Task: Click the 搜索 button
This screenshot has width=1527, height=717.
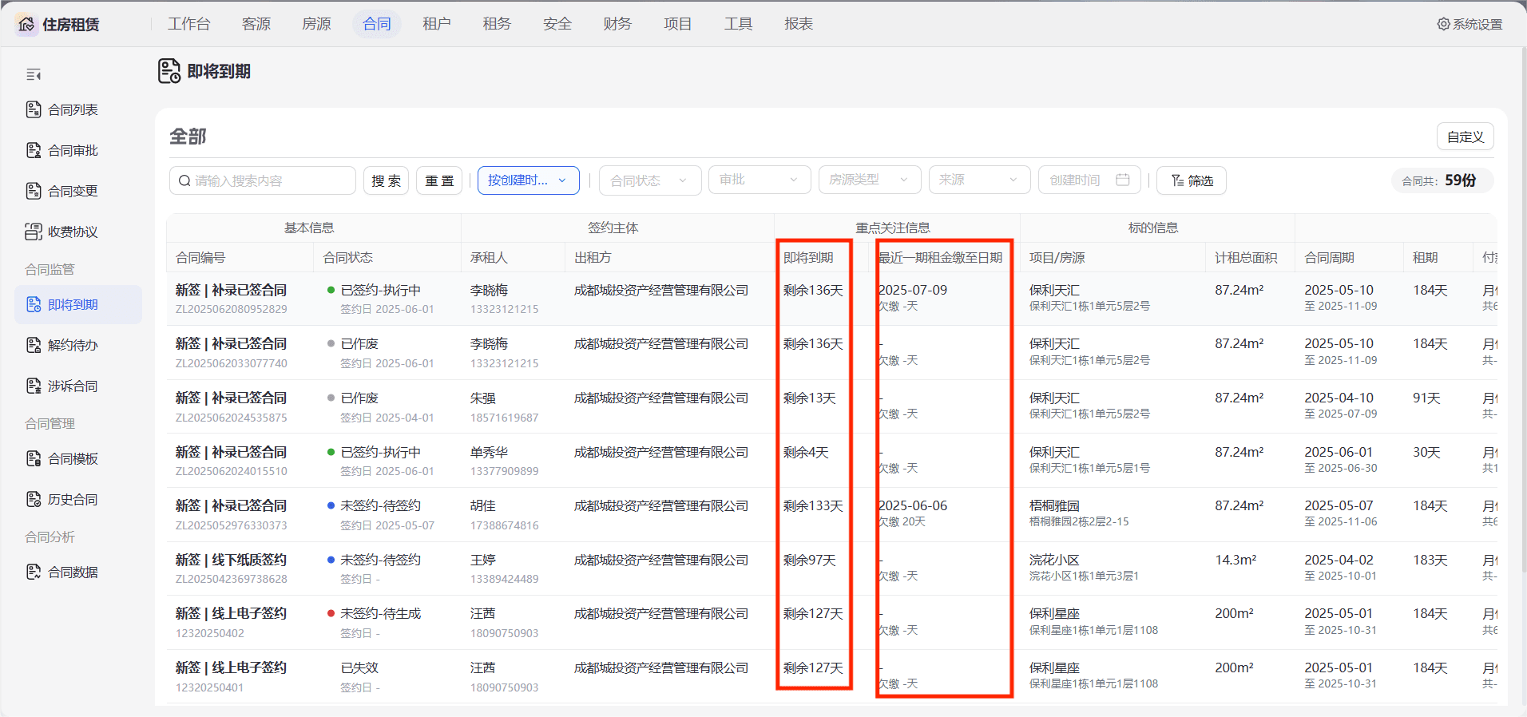Action: (387, 180)
